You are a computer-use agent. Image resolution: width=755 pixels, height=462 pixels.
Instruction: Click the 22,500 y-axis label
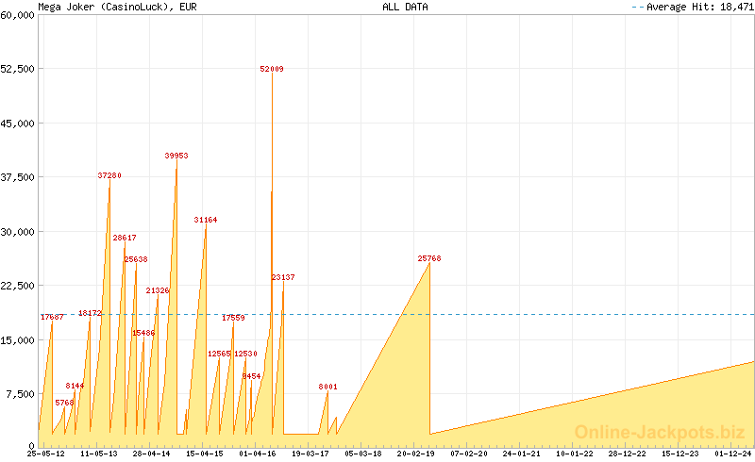17,286
